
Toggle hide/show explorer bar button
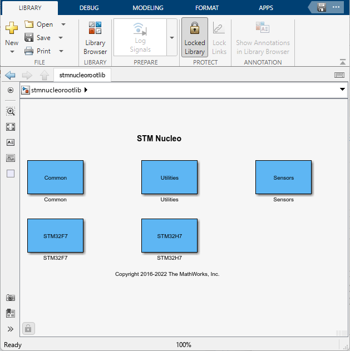pyautogui.click(x=11, y=90)
